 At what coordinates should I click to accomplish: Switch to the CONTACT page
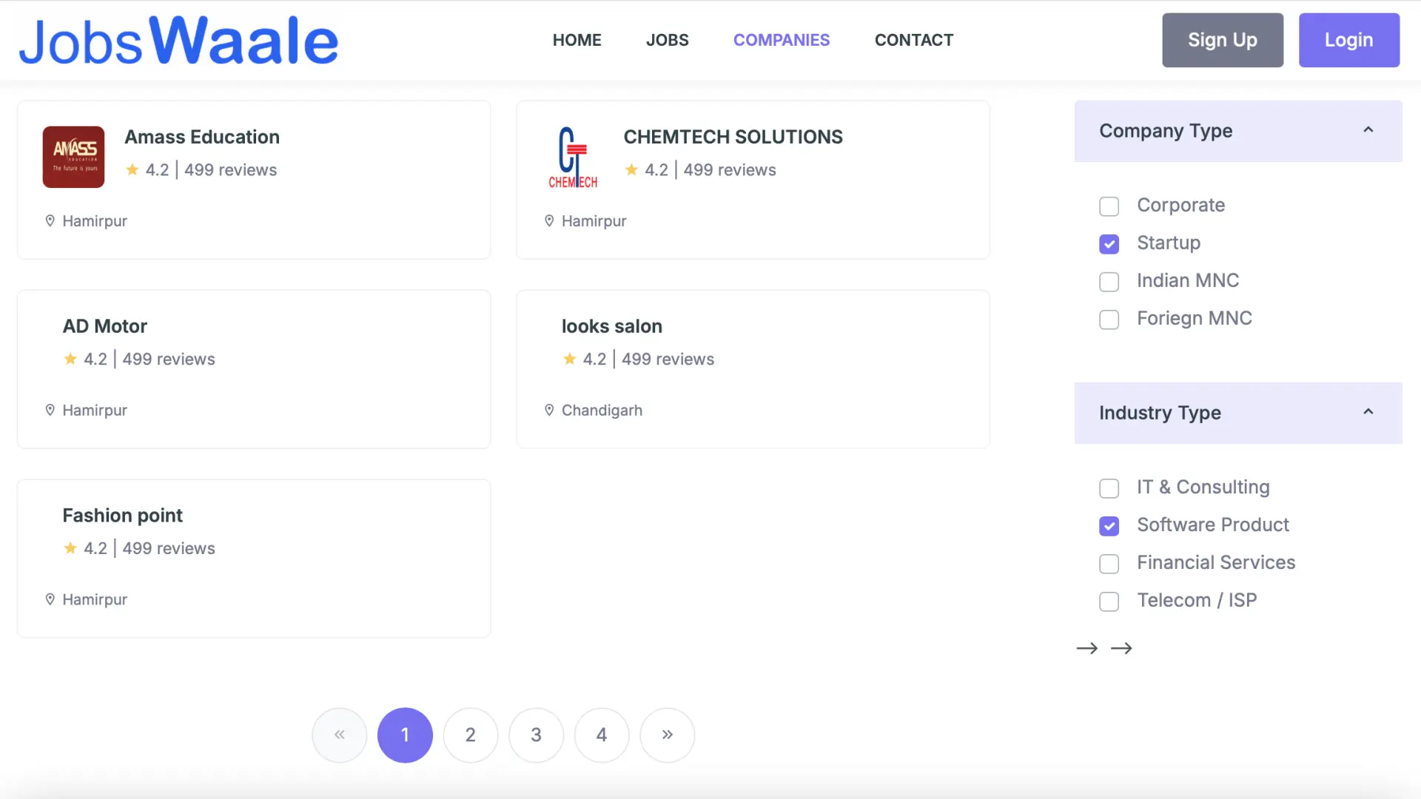pyautogui.click(x=914, y=40)
